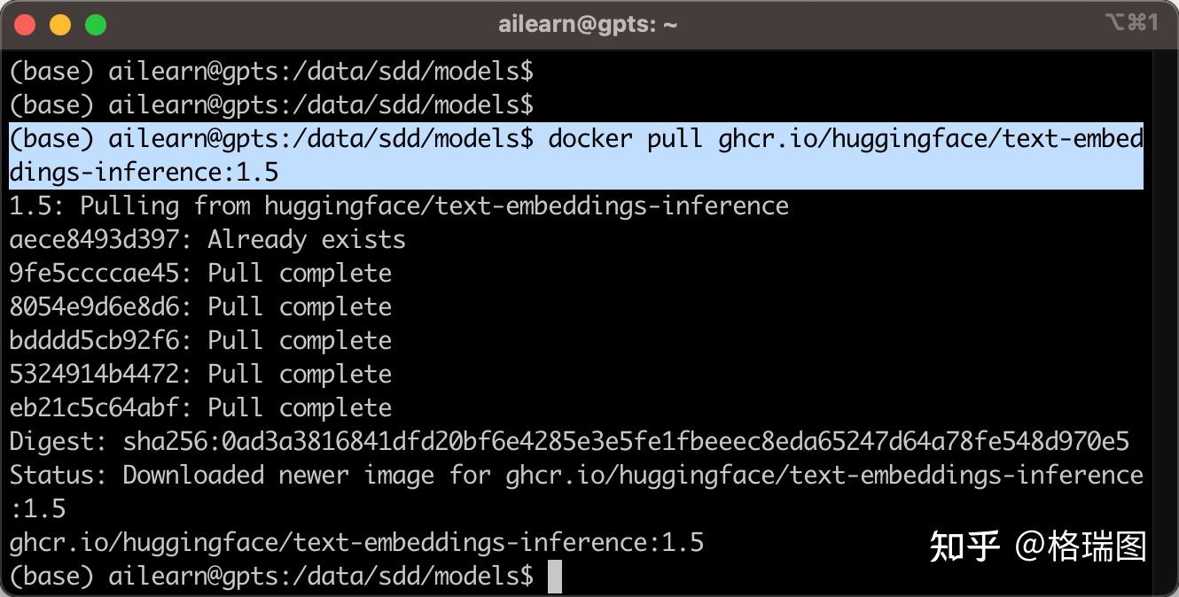Click layer ID 8054e9d6e8d6
The image size is (1179, 597).
coord(96,307)
